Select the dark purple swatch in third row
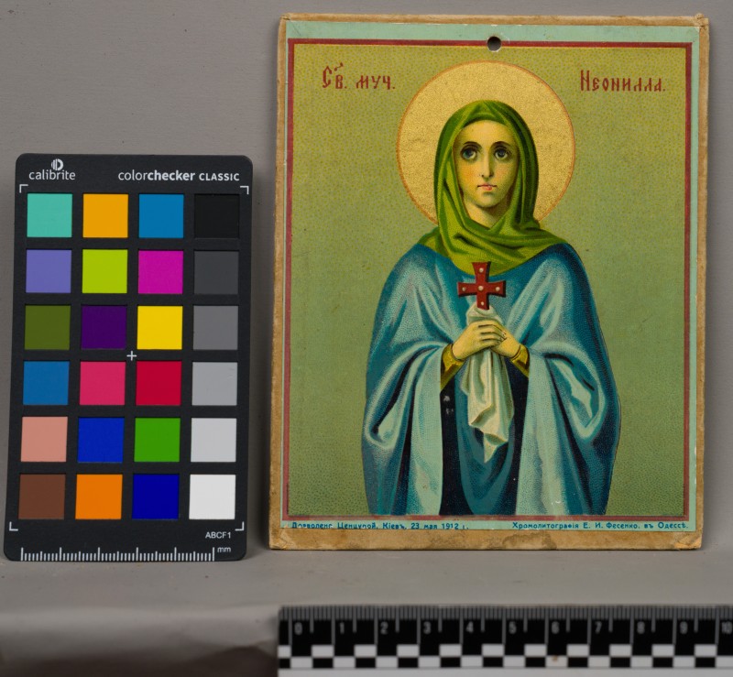The height and width of the screenshot is (677, 733). pyautogui.click(x=104, y=327)
